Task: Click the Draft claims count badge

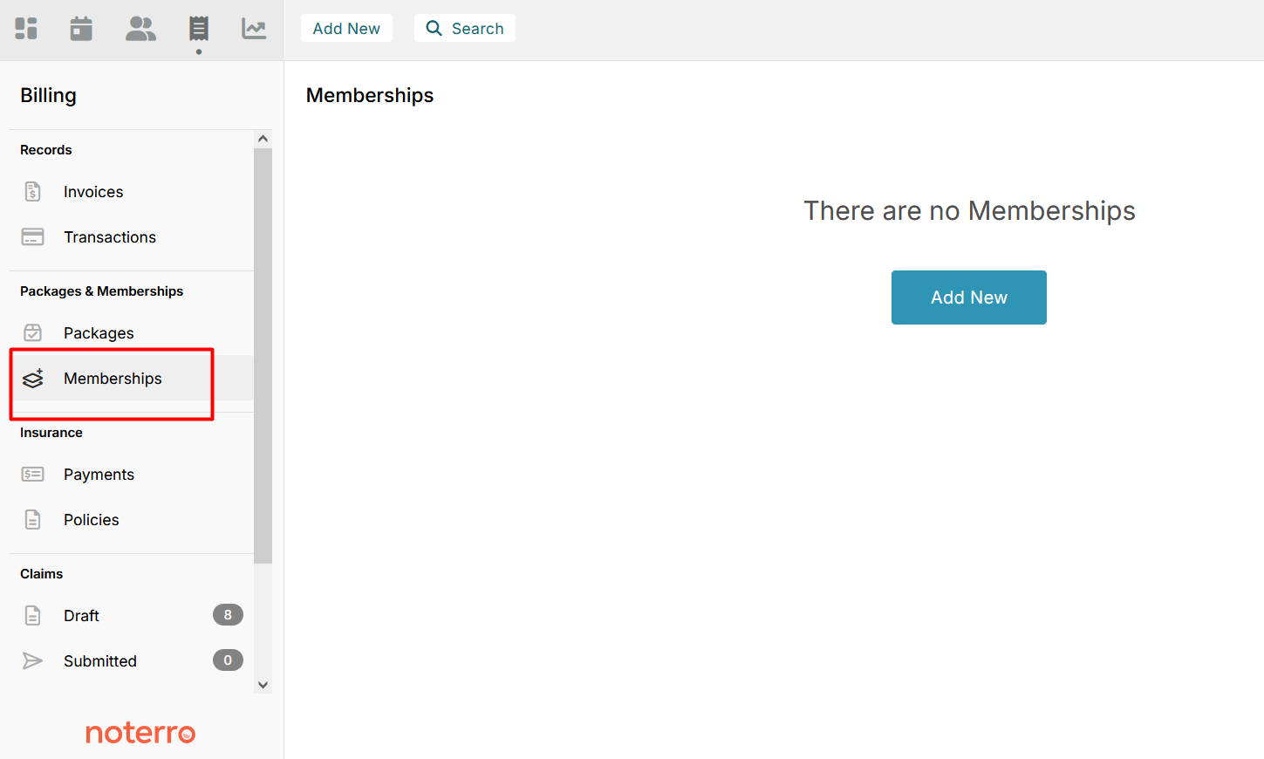Action: pos(228,614)
